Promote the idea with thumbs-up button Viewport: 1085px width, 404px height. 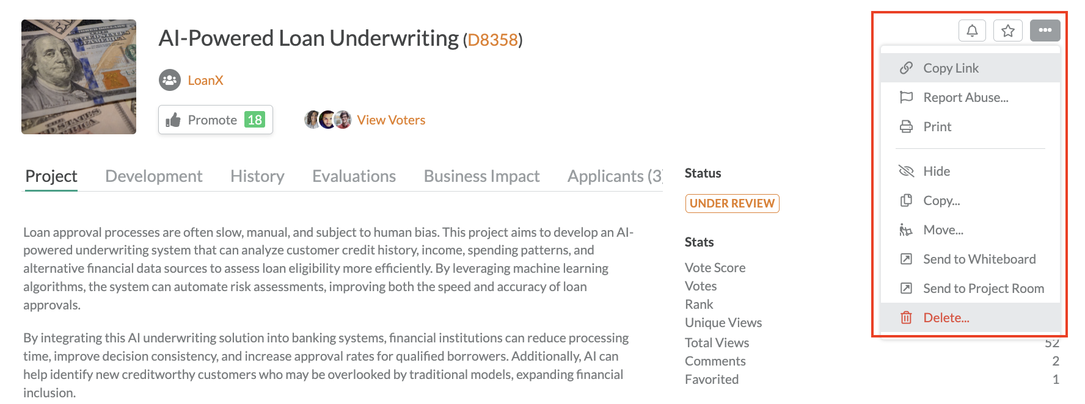pyautogui.click(x=216, y=120)
